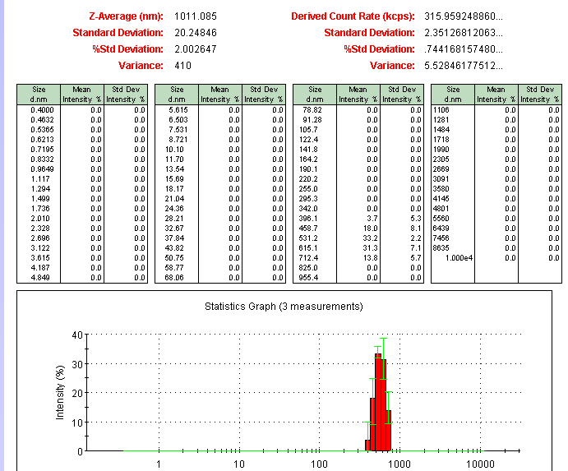This screenshot has height=471, width=568.
Task: Click the size cell 0.9649
Action: point(42,169)
